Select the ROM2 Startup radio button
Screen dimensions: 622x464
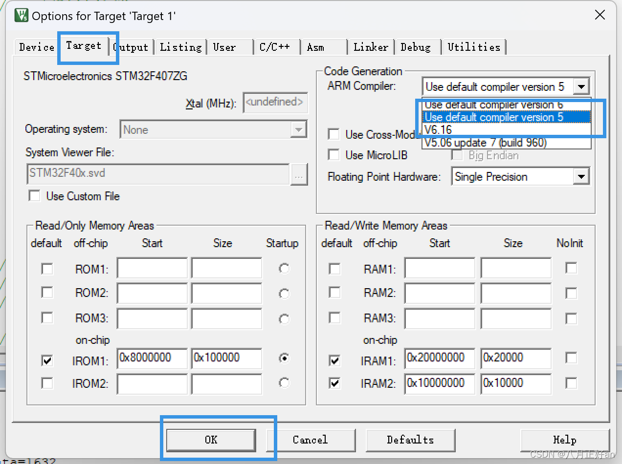tap(284, 293)
